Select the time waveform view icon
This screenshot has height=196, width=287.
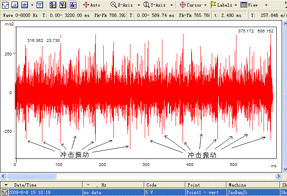5,5
